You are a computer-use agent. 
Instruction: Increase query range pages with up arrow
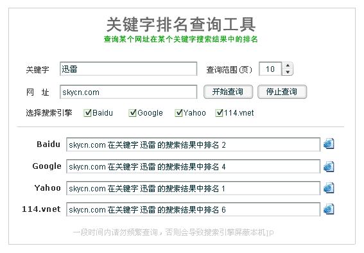(288, 65)
